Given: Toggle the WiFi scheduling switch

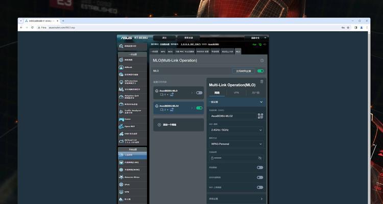Looking at the screenshot, I should coord(260,187).
